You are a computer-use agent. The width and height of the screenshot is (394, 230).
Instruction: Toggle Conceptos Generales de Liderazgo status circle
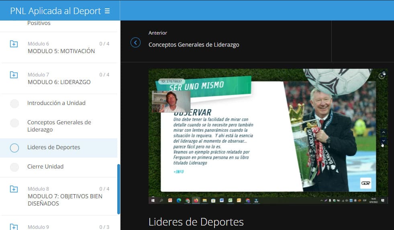[14, 123]
